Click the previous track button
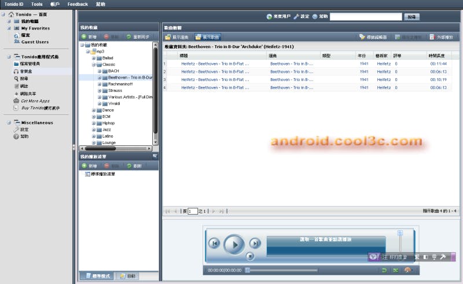 [x=214, y=244]
